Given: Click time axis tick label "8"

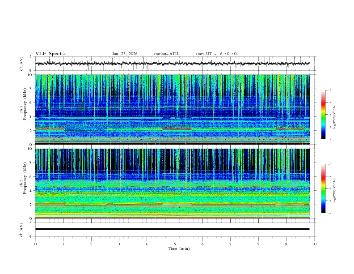Looking at the screenshot, I should point(258,244).
